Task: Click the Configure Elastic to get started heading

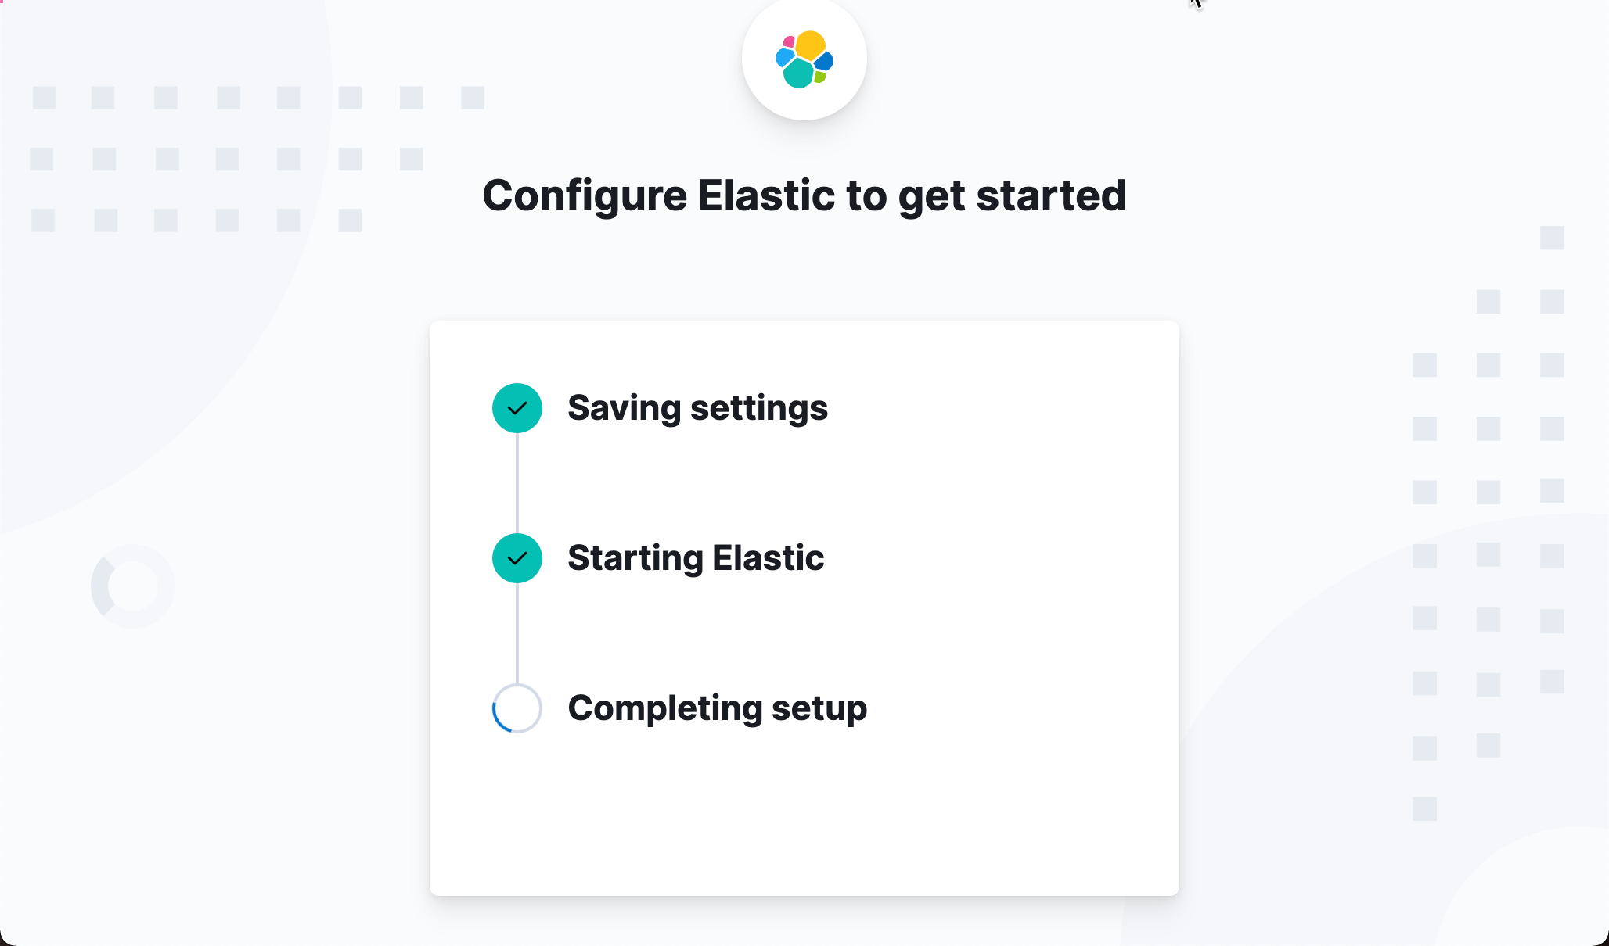Action: click(x=804, y=195)
